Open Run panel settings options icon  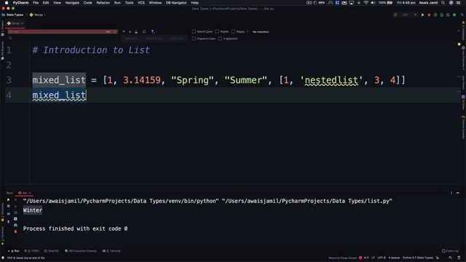[451, 193]
